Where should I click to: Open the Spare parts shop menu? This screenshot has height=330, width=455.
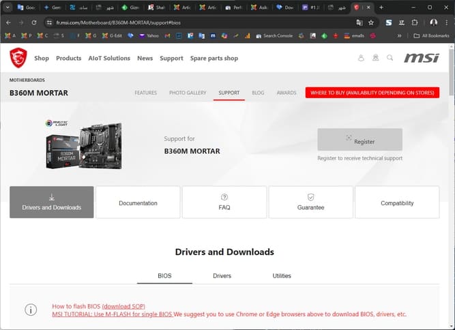pos(214,58)
